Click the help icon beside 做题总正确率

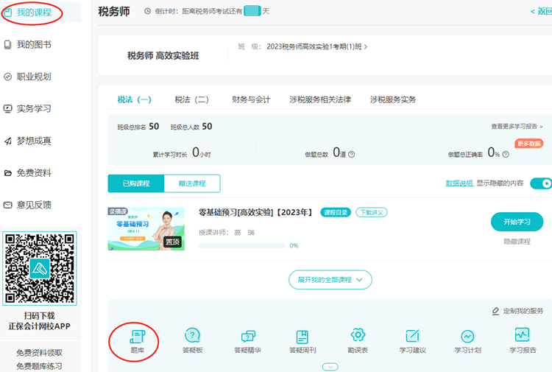click(x=506, y=154)
